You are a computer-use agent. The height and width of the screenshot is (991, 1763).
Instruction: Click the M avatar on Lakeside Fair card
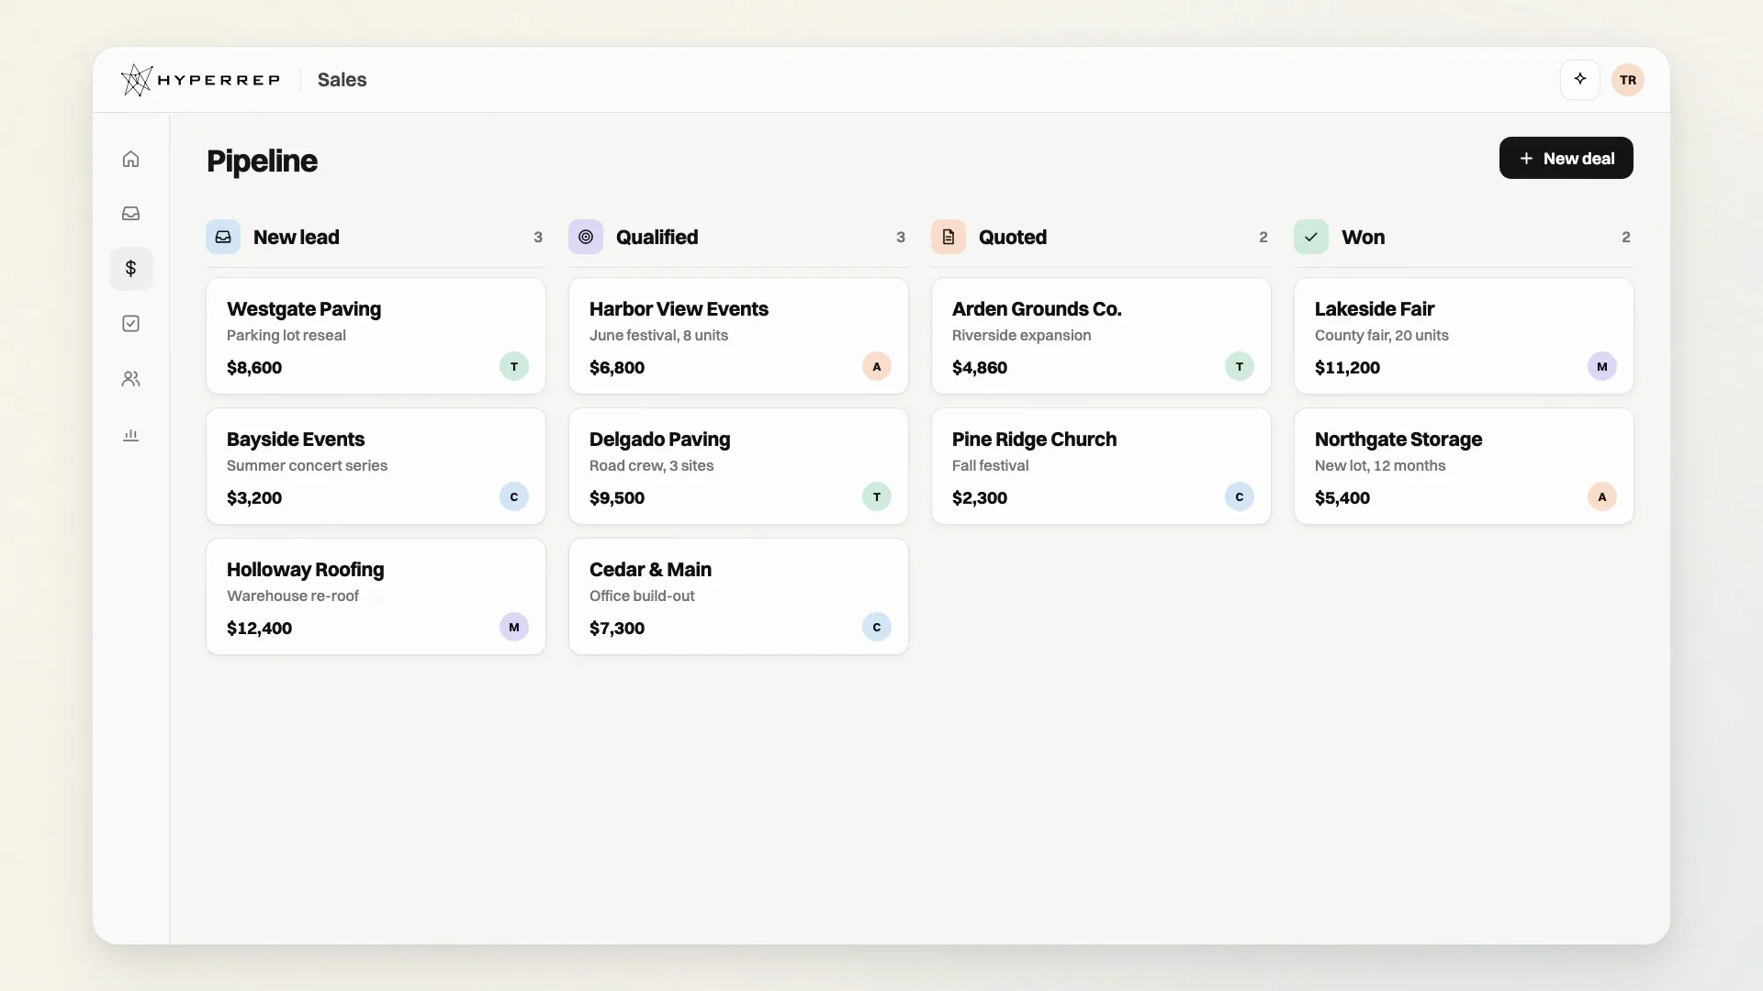pos(1602,366)
